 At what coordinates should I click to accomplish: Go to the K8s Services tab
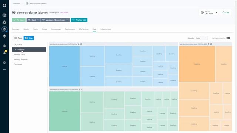click(84, 29)
